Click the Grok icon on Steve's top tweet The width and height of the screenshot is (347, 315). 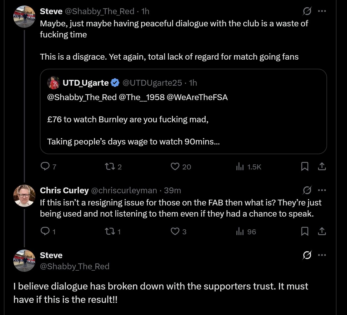[x=307, y=11]
